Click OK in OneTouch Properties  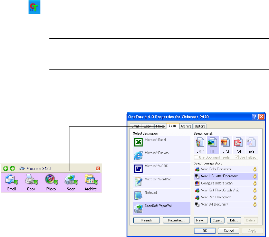tap(205, 231)
